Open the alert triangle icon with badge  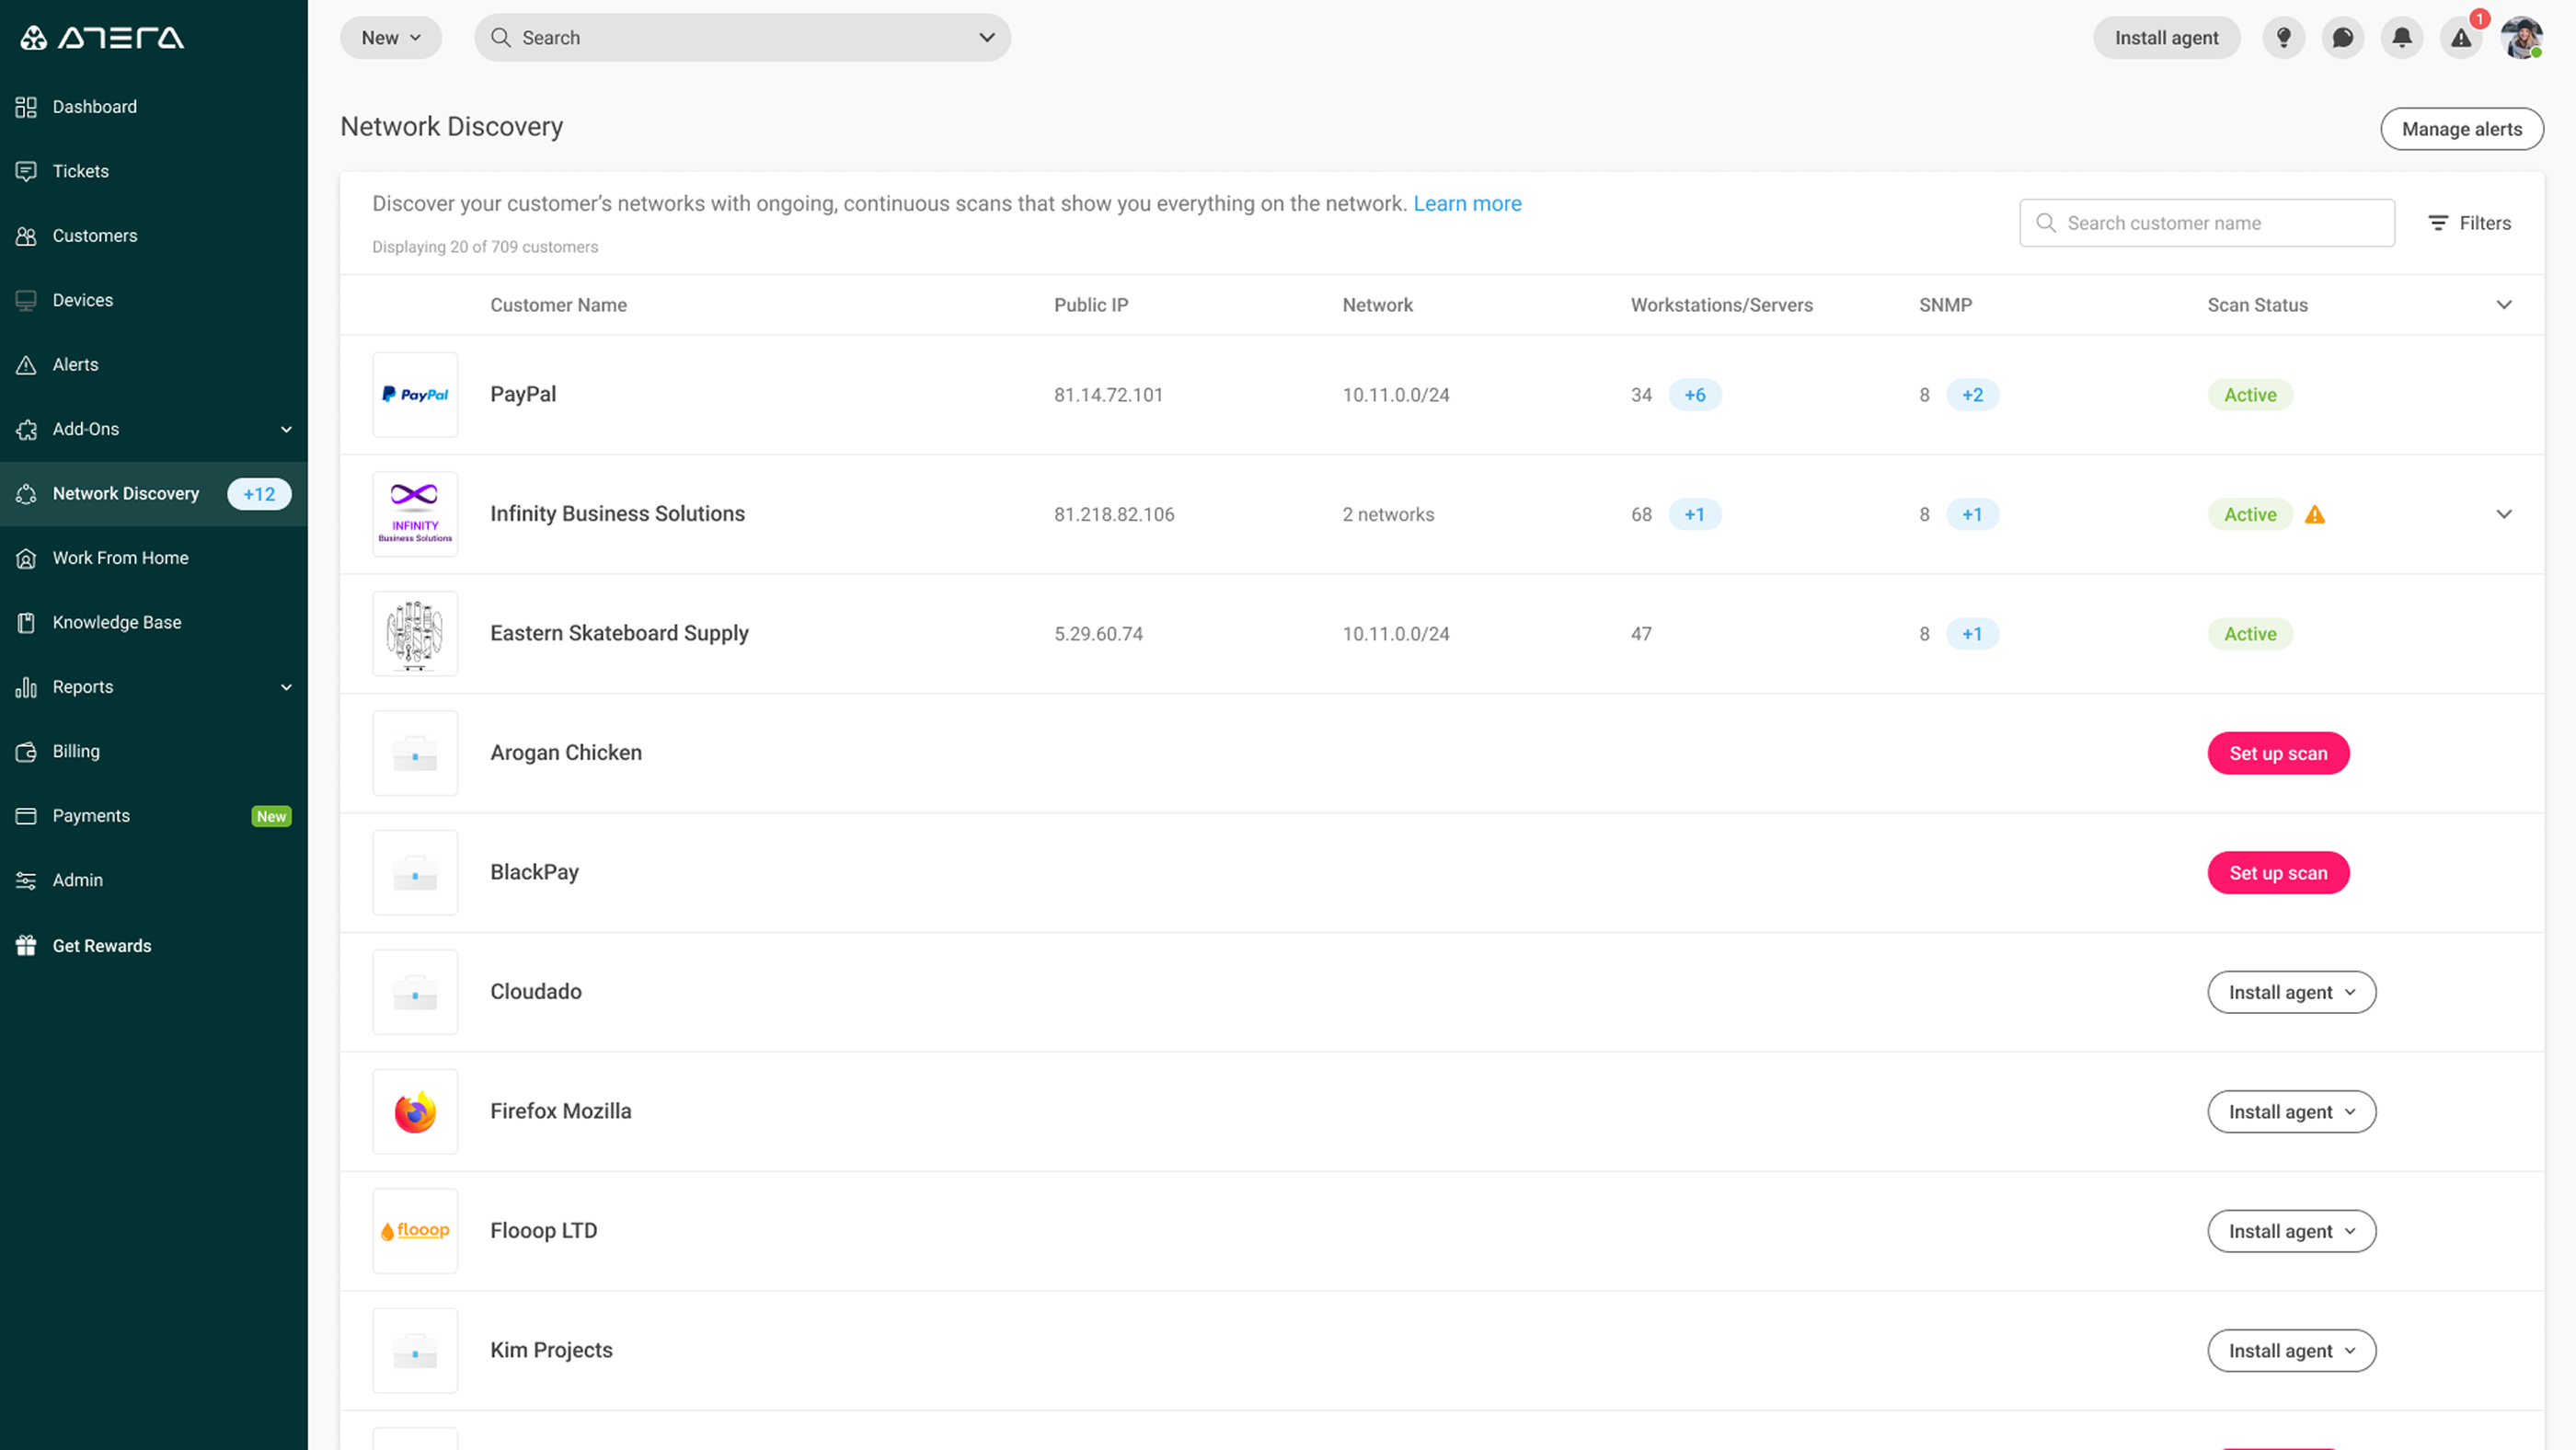point(2462,38)
